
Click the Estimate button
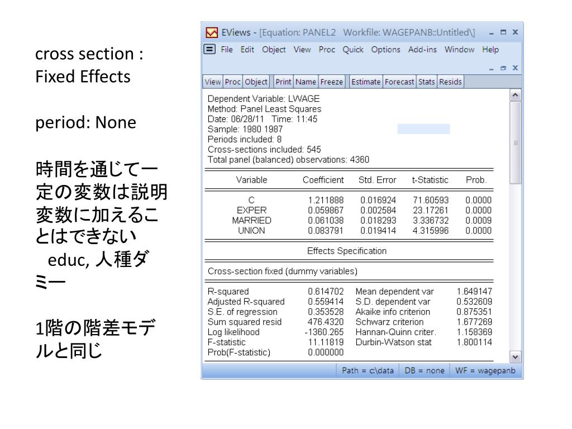pos(366,82)
